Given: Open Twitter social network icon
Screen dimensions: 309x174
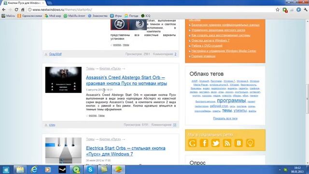Looking at the screenshot, I should pyautogui.click(x=215, y=143).
